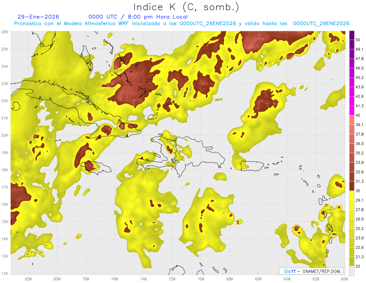The height and width of the screenshot is (283, 366).
Task: Click the color bar value "21.3"
Action: click(360, 257)
